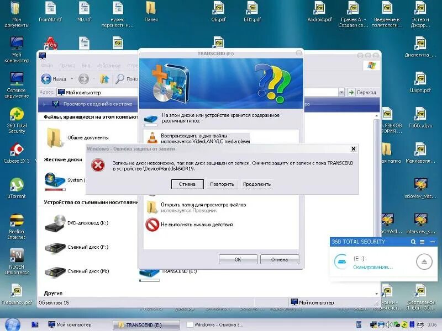Open БП1.pdf file on desktop
The height and width of the screenshot is (331, 442).
(252, 12)
